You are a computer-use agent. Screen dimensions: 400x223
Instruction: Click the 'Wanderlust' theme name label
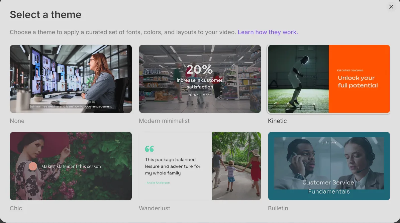[x=155, y=208]
